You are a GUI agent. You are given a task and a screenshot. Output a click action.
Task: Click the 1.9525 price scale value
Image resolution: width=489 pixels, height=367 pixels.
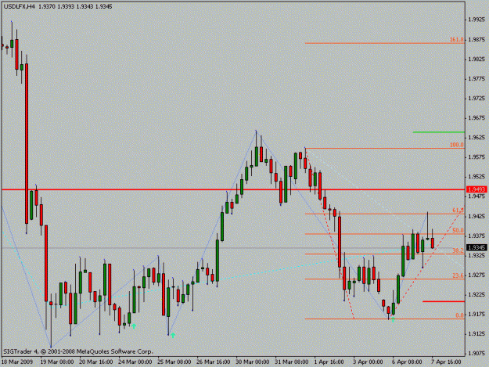476,177
